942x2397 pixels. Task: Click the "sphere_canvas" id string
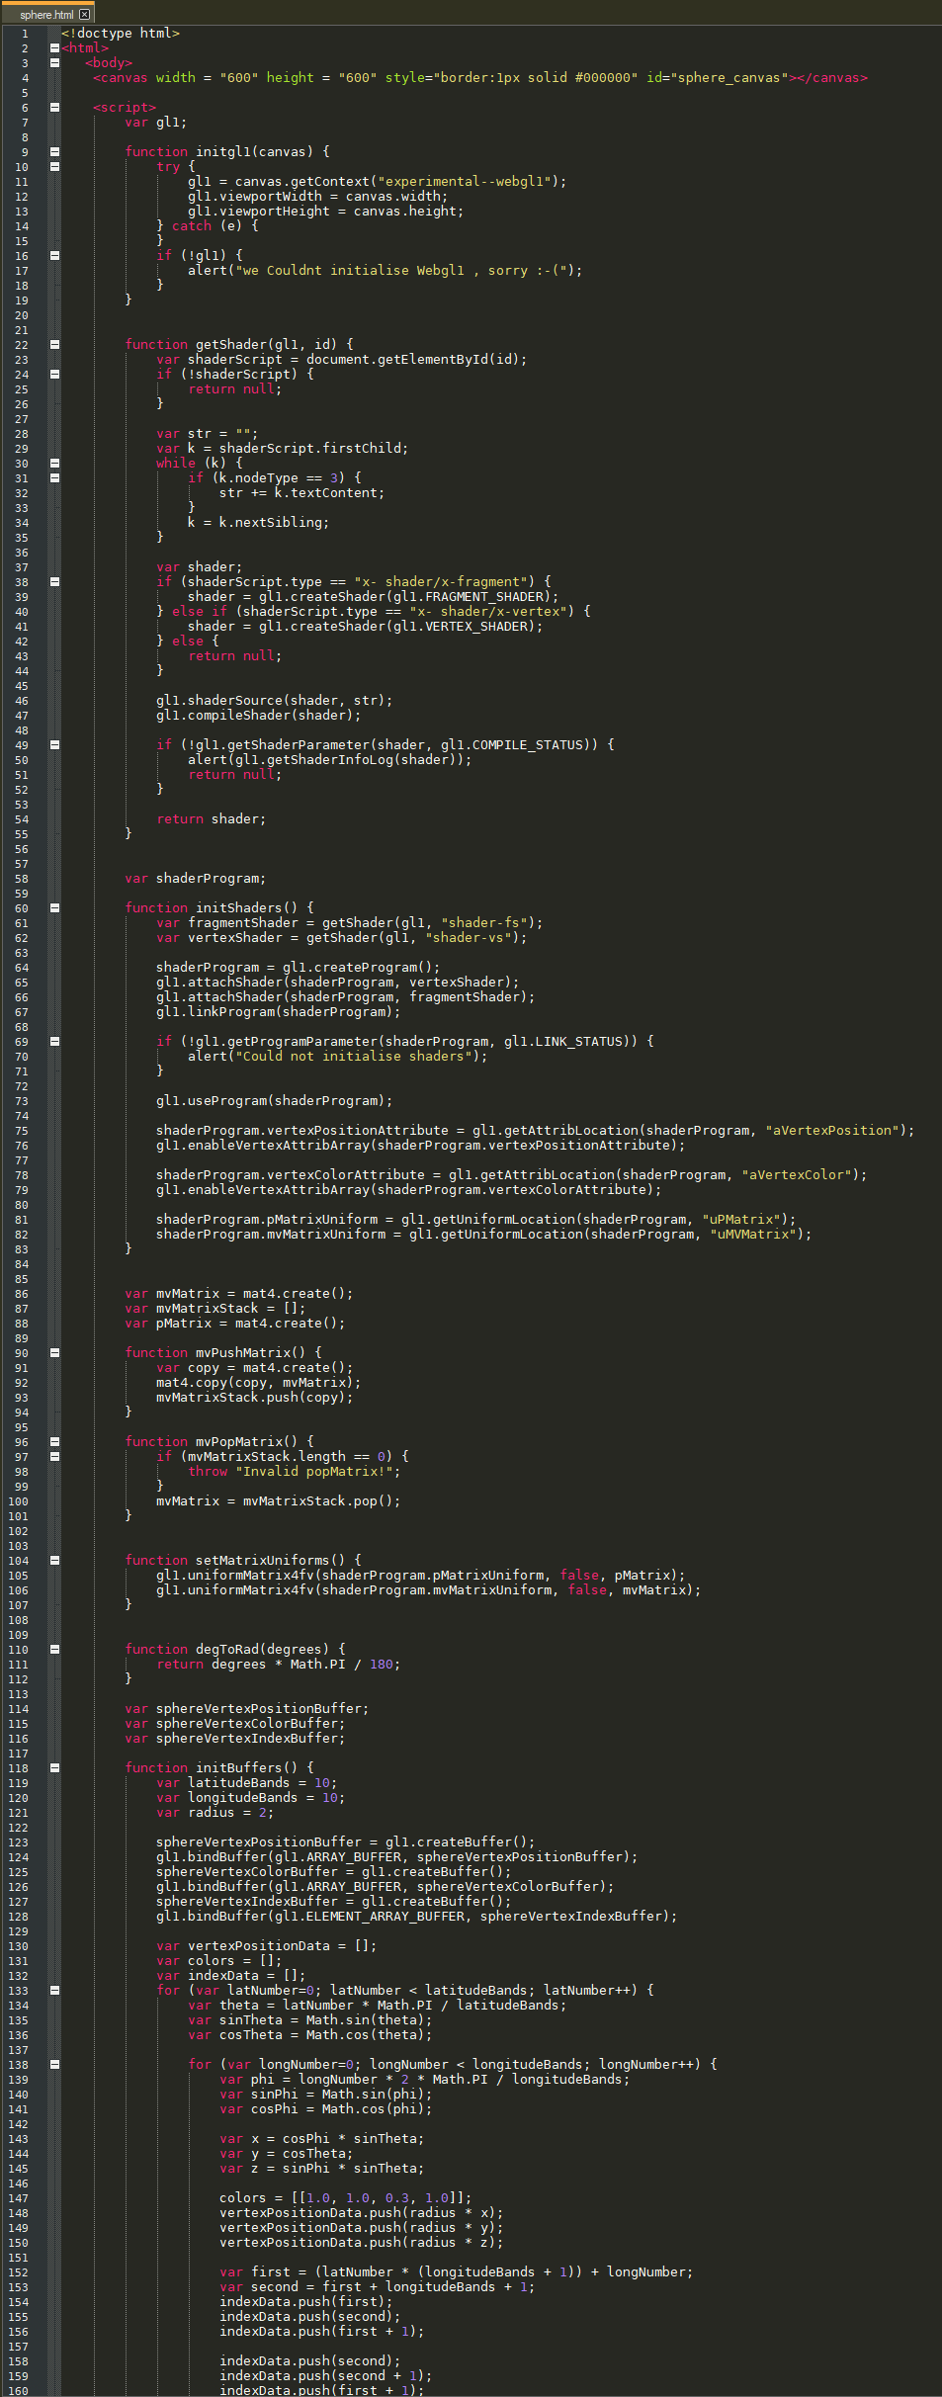click(x=730, y=77)
